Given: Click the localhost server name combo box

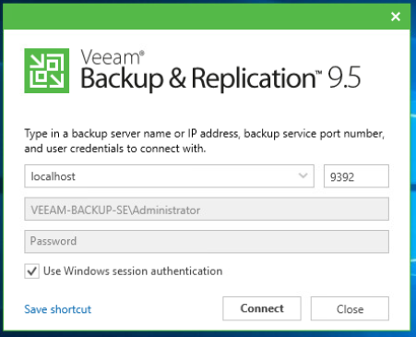Looking at the screenshot, I should pyautogui.click(x=169, y=176).
